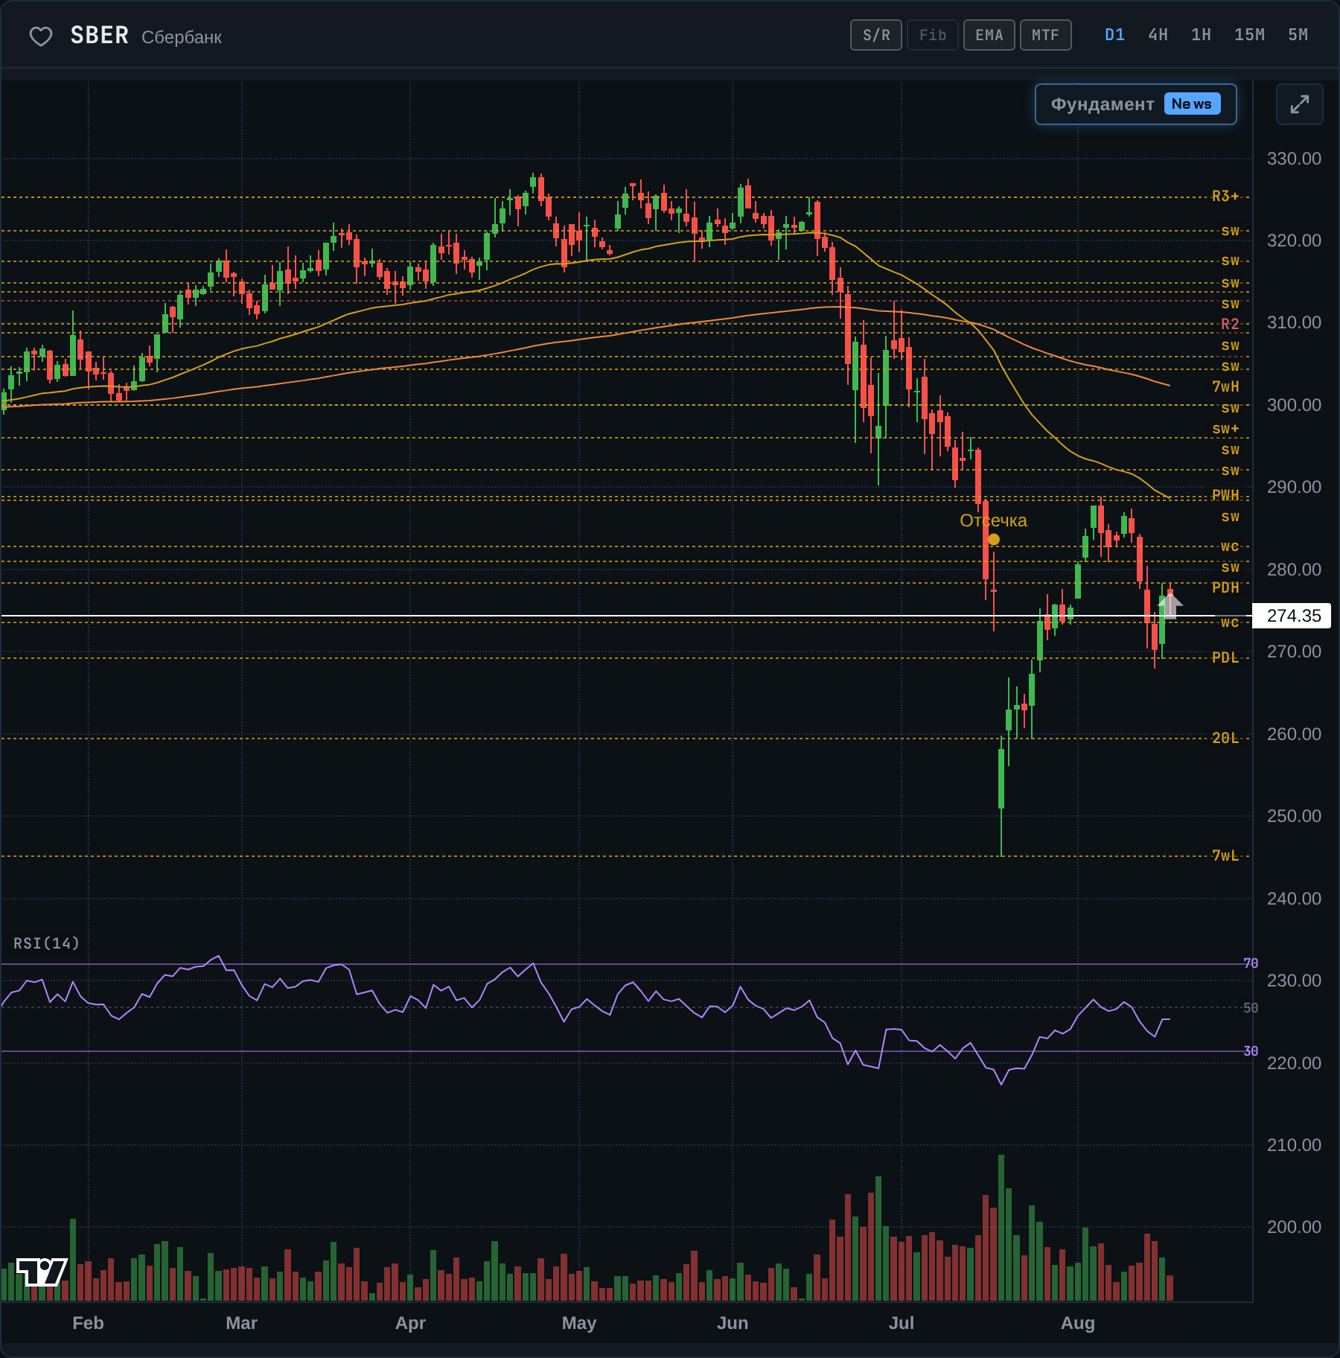
Task: Click the 20L level label
Action: [x=1225, y=738]
